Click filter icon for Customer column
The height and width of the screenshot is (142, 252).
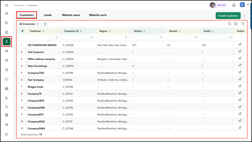point(56,37)
